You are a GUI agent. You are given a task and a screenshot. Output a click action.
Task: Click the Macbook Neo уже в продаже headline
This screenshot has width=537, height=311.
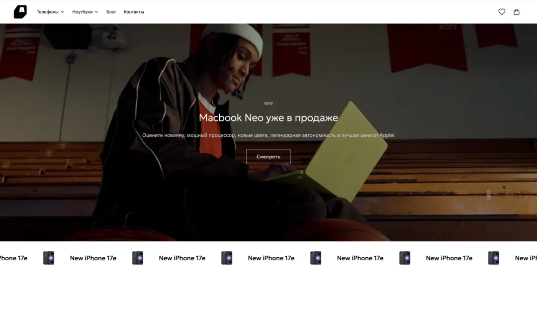268,117
